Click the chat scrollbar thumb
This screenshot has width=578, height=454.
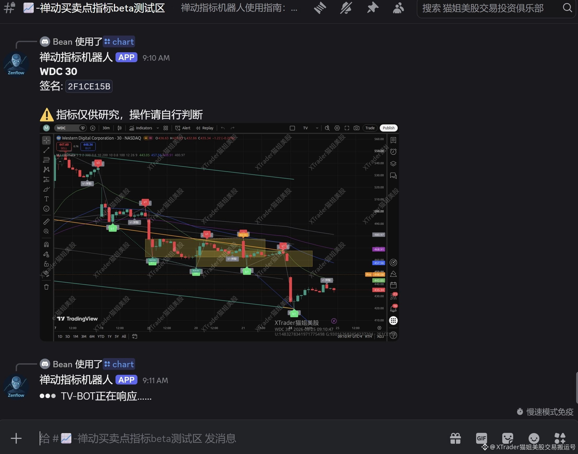tap(577, 388)
